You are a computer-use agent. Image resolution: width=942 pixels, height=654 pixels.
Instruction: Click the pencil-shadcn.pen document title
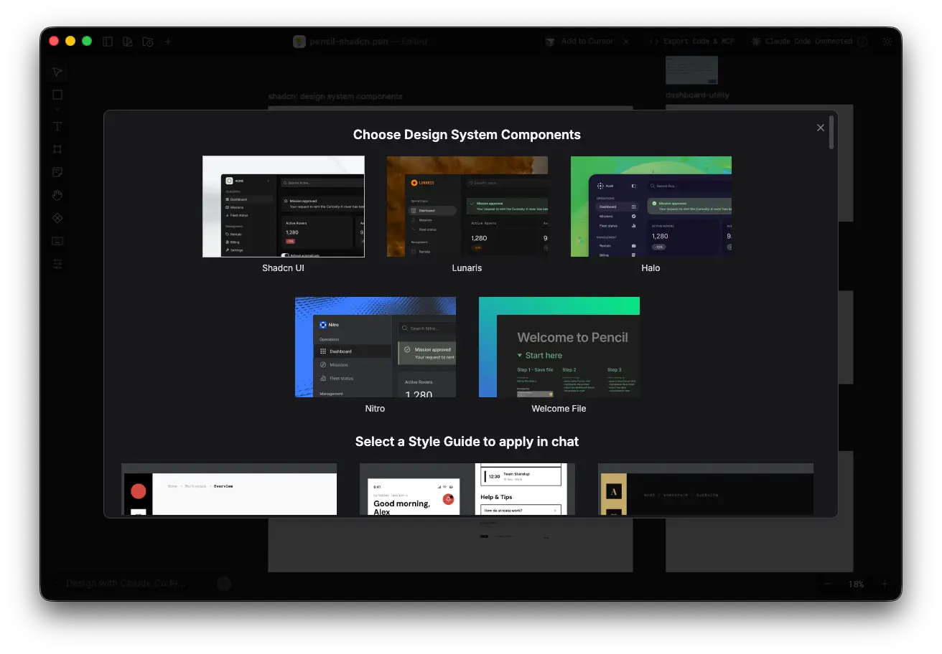pyautogui.click(x=349, y=42)
